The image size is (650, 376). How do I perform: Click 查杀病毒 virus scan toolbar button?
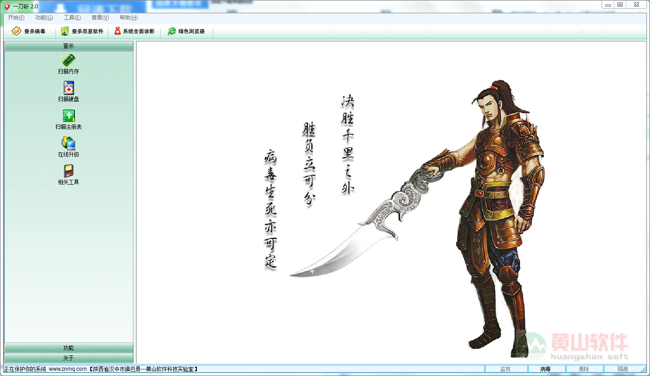click(29, 31)
